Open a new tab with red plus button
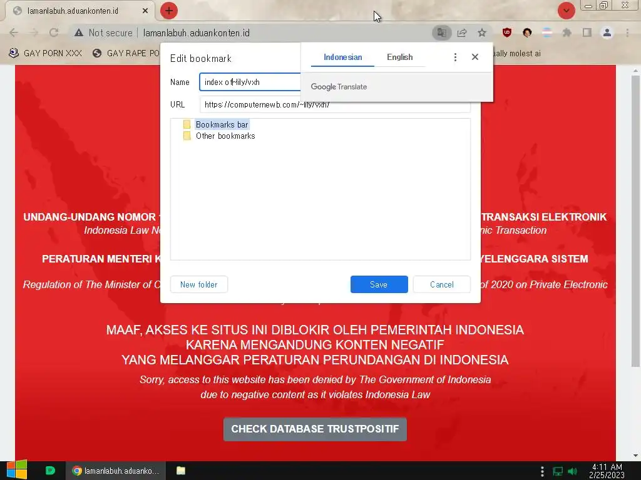 [169, 11]
